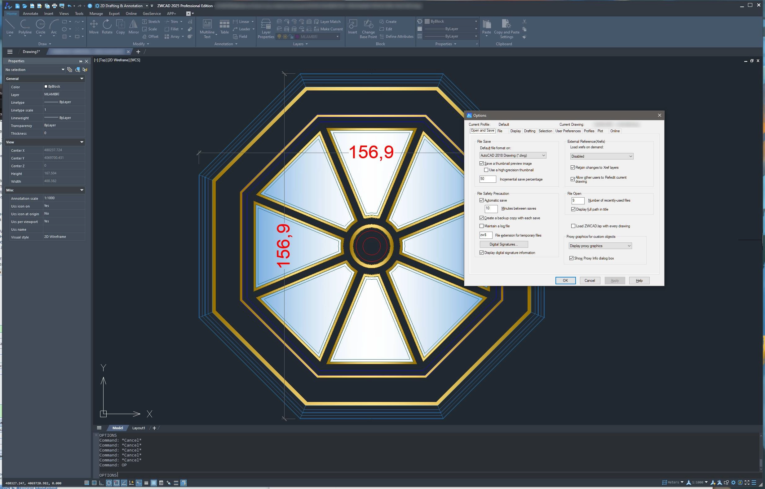
Task: Toggle lineweight display icon in status bar
Action: (146, 482)
